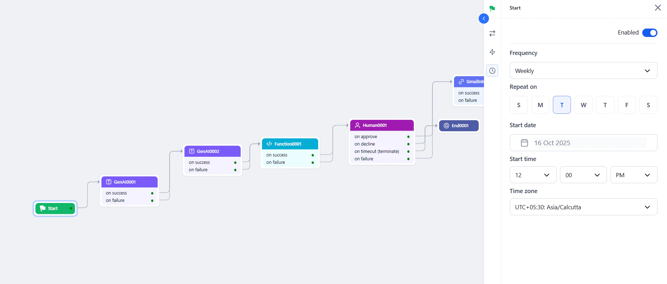The image size is (667, 284).
Task: Open the PM period dropdown
Action: [x=633, y=175]
